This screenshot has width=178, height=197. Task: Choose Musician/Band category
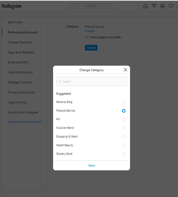tap(124, 128)
